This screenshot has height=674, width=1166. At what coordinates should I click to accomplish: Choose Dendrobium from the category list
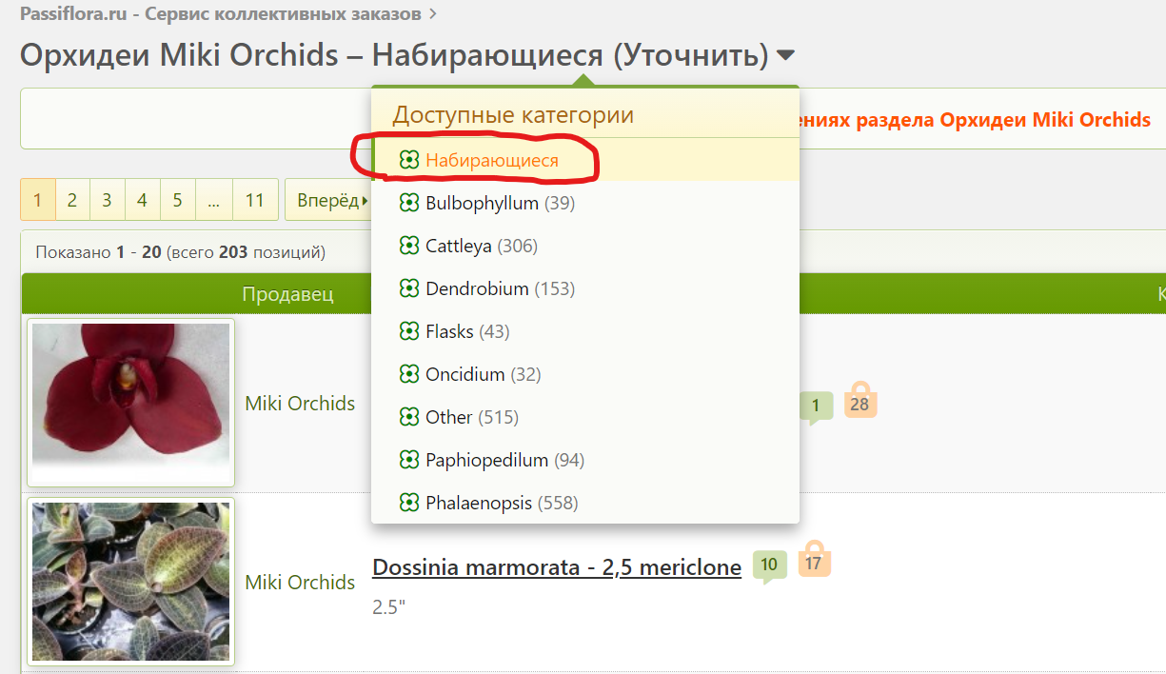477,288
